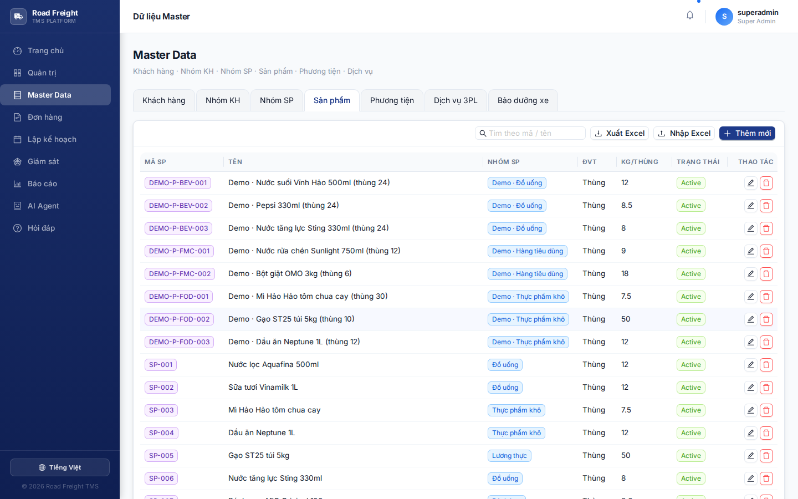Open Master Data in sidebar
The image size is (798, 499).
[x=55, y=95]
